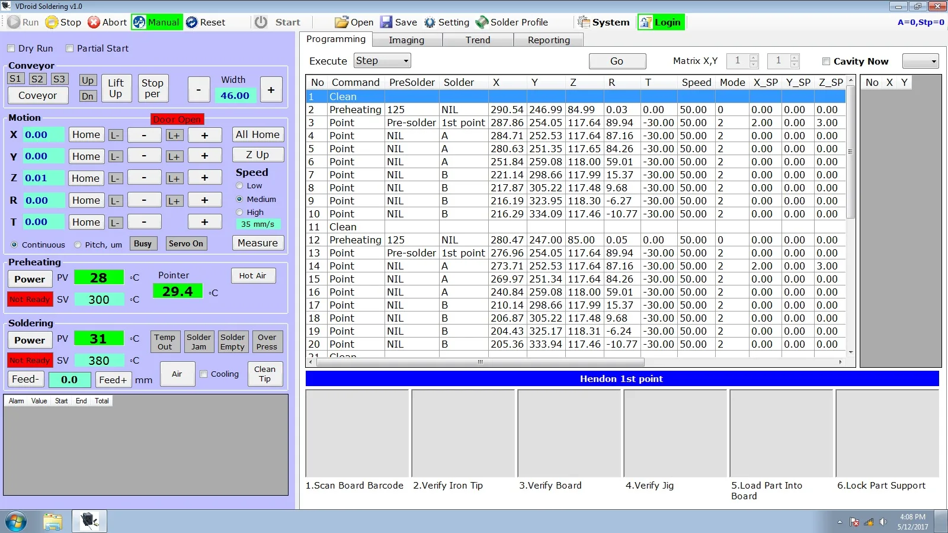
Task: Select the High speed radio button
Action: [240, 212]
